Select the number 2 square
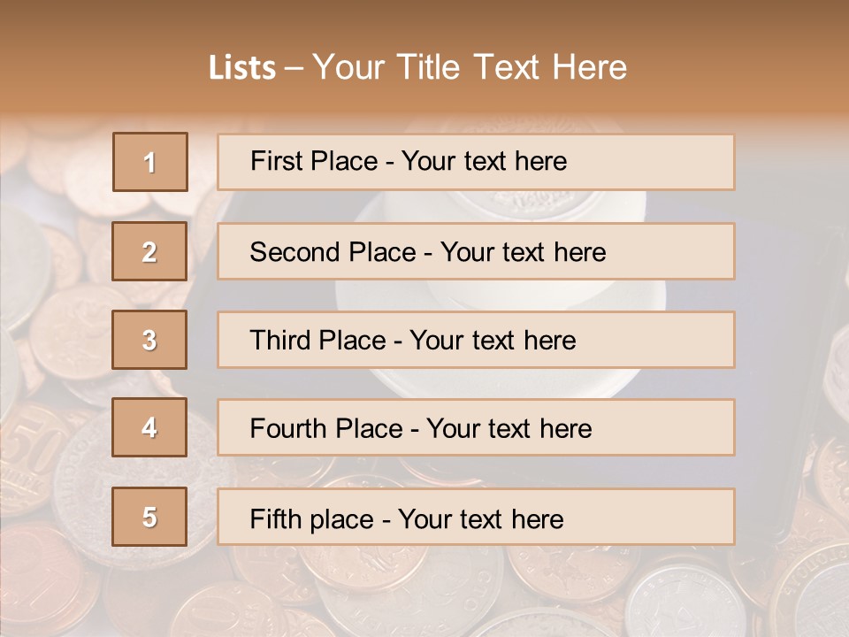Image resolution: width=849 pixels, height=637 pixels. tap(150, 251)
